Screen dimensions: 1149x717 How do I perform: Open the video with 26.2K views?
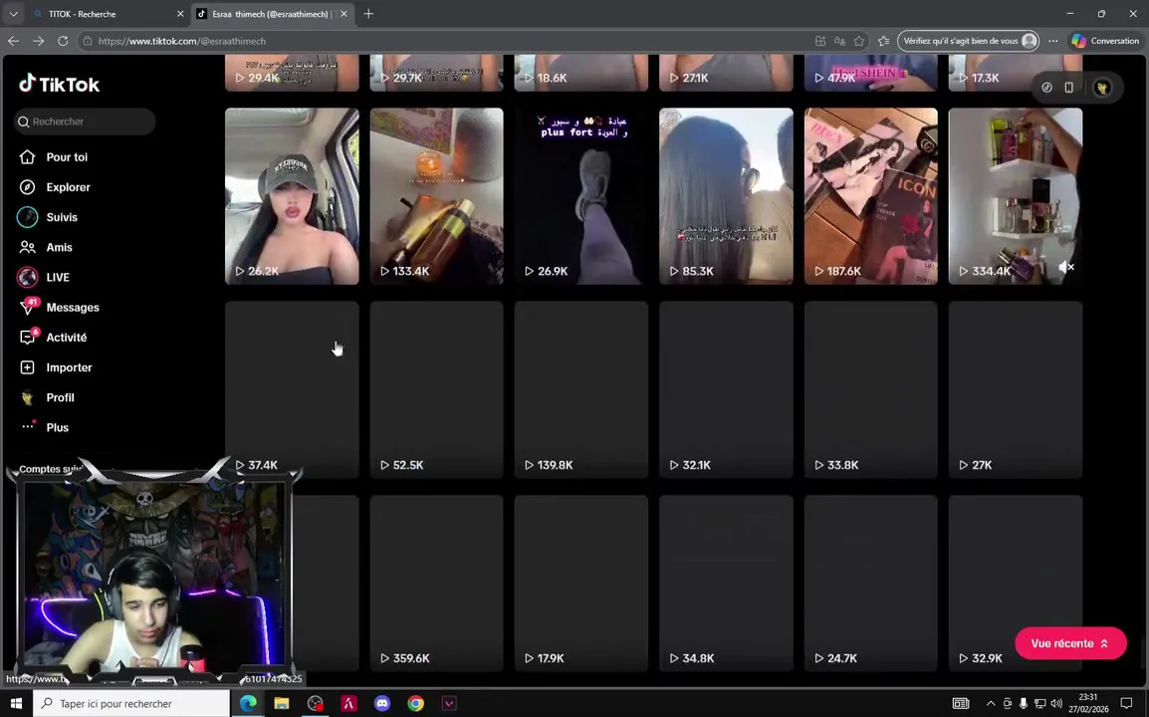[x=292, y=196]
